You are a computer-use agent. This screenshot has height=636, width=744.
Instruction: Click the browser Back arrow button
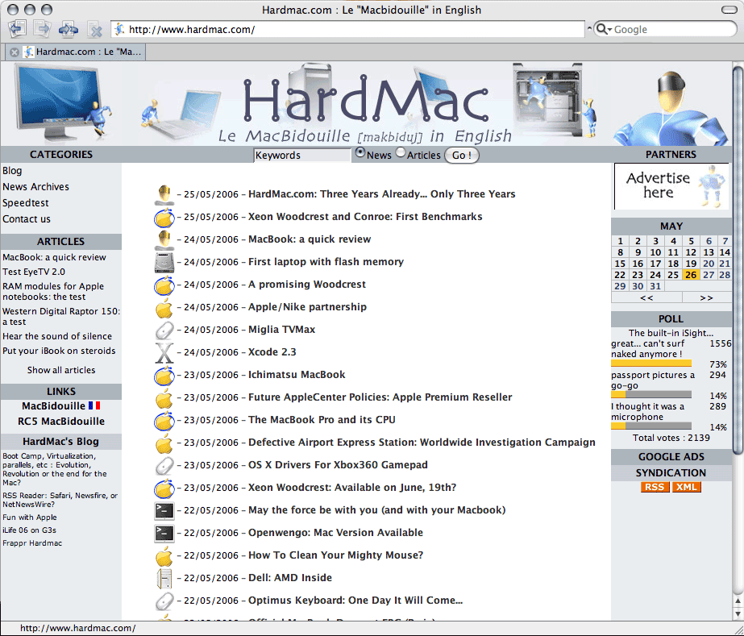(17, 29)
